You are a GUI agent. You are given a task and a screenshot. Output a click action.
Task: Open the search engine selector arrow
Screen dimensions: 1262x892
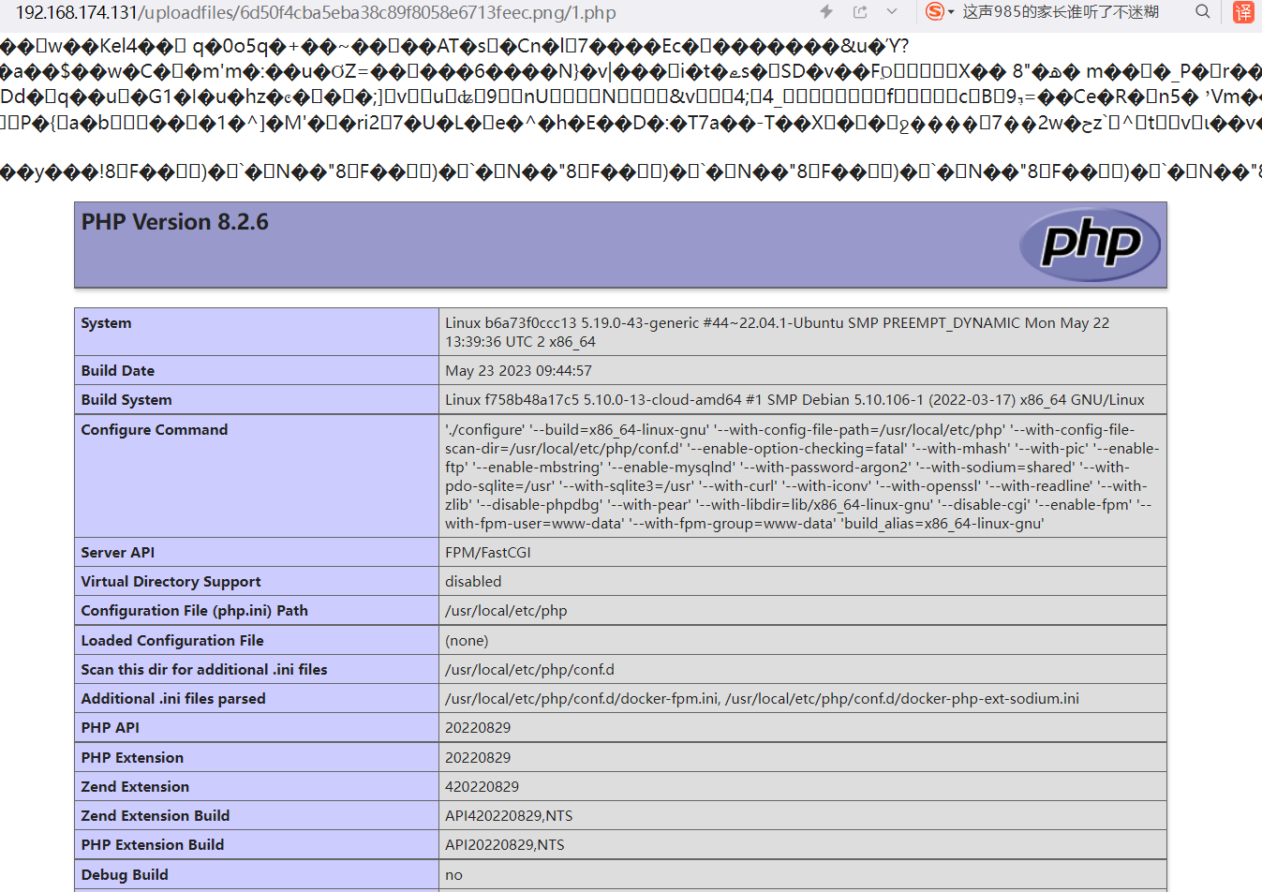(951, 12)
